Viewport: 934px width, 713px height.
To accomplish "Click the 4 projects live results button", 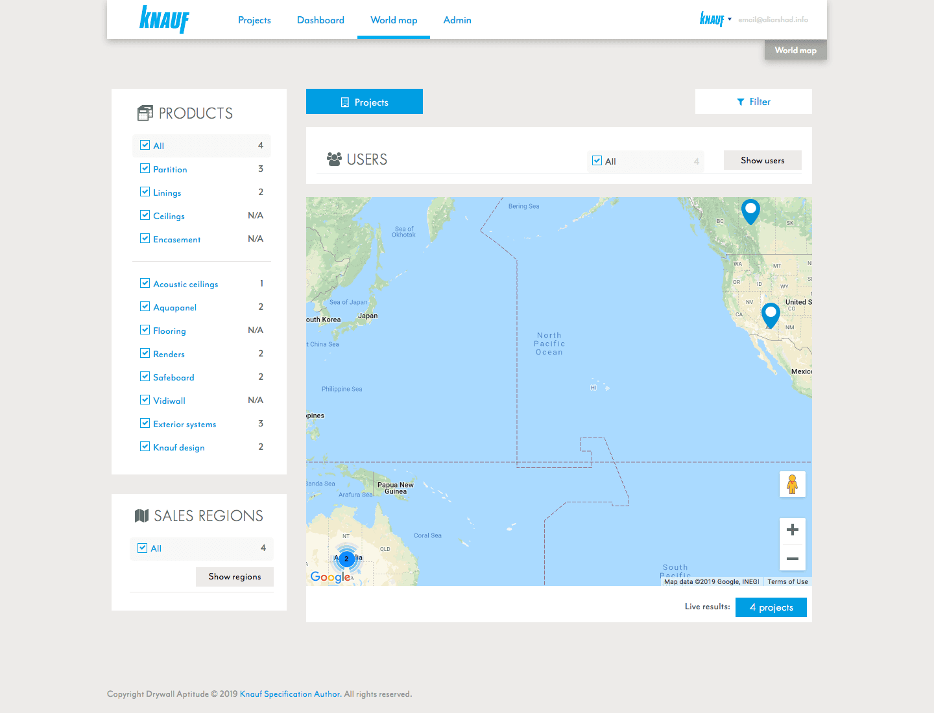I will (771, 607).
